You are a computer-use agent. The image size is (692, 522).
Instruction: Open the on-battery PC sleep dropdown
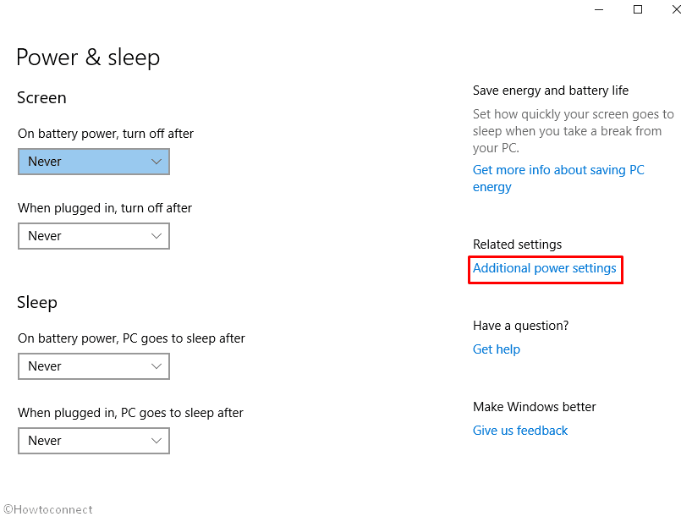[94, 366]
